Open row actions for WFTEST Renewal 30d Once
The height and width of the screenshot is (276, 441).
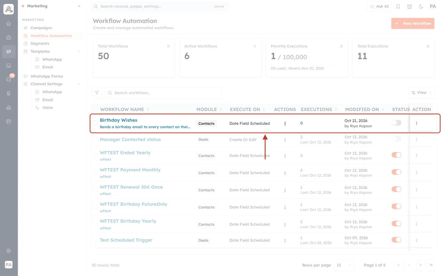(x=416, y=190)
